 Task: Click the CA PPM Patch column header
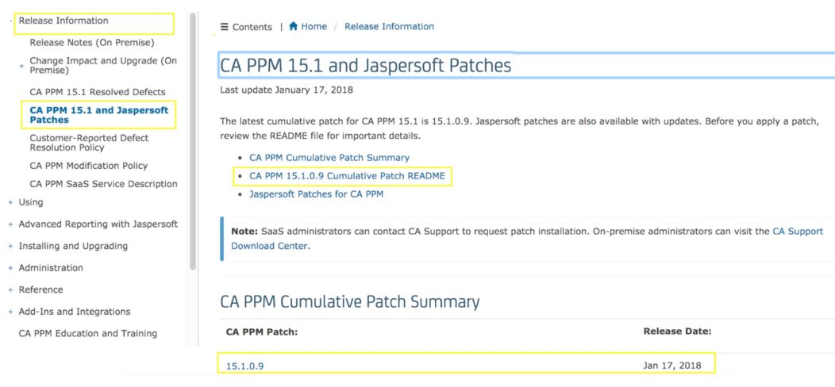[262, 331]
